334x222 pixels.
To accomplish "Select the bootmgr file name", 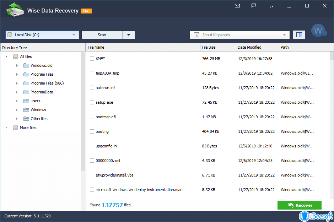I will point(103,131).
